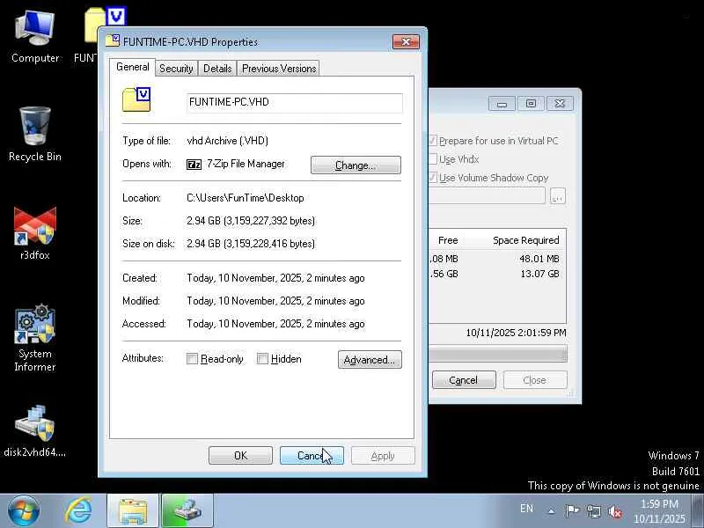Click the Size value 2.94 GB (3,159,227,392 bytes)
Image resolution: width=704 pixels, height=528 pixels.
(x=251, y=221)
